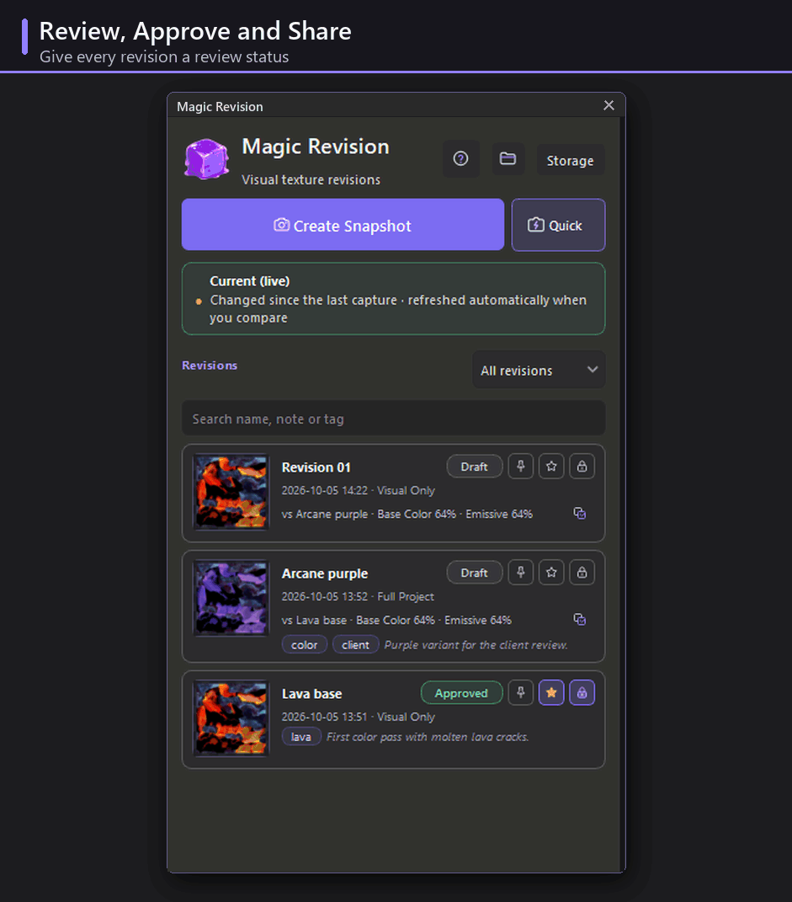Viewport: 792px width, 902px height.
Task: Open the Draft status of Arcane purple
Action: (x=474, y=573)
